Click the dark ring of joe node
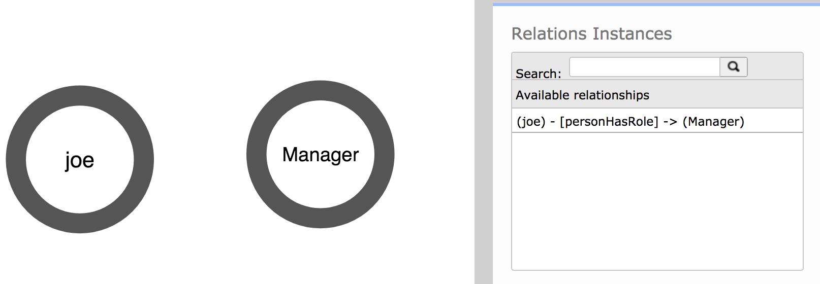Image resolution: width=820 pixels, height=284 pixels. 16,159
